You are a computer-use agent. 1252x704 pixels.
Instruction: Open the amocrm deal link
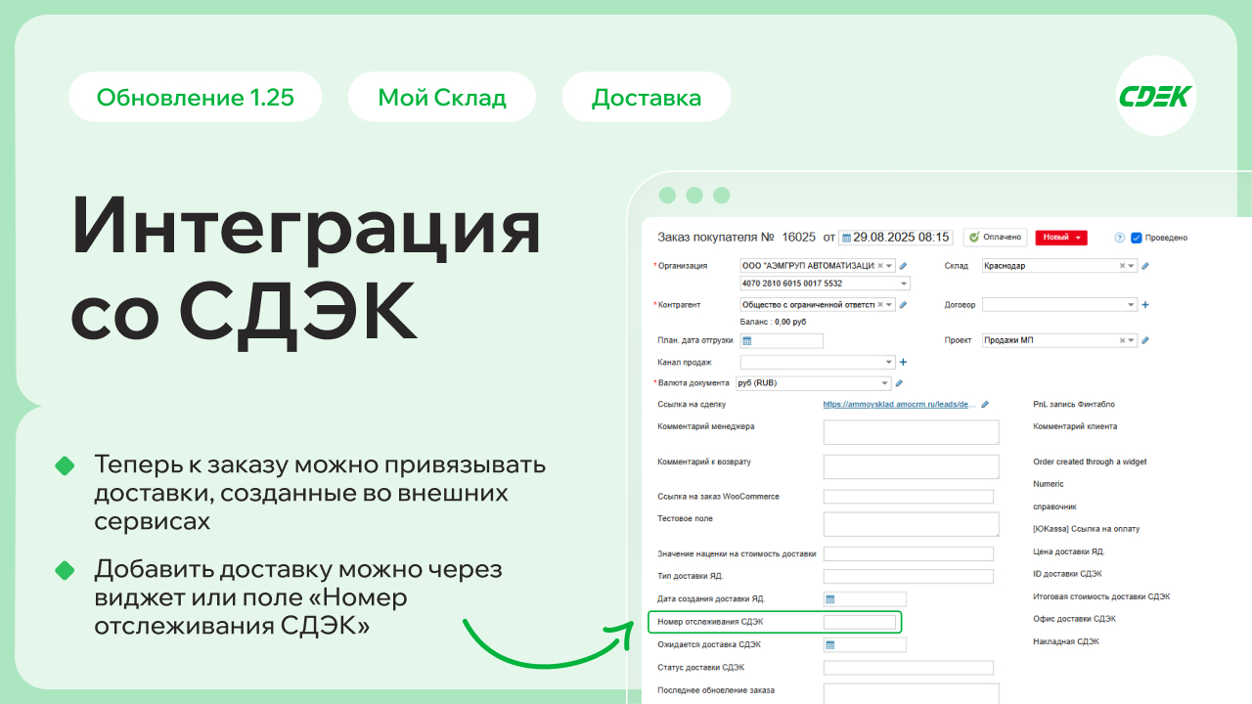point(899,404)
